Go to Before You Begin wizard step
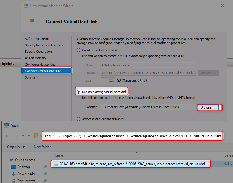The height and width of the screenshot is (183, 233). tap(37, 39)
